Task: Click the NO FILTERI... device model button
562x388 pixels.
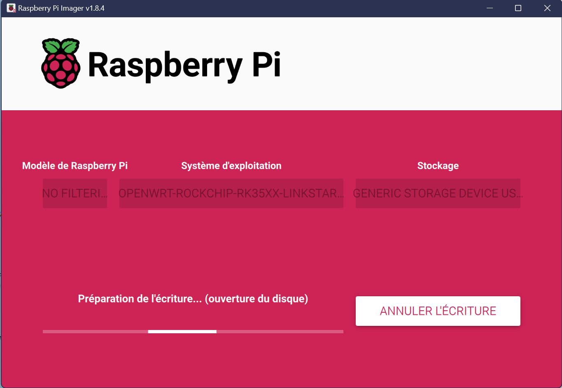Action: click(75, 193)
